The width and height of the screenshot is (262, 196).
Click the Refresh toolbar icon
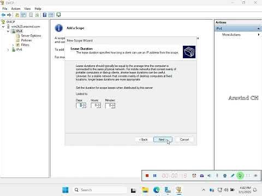(x=37, y=15)
